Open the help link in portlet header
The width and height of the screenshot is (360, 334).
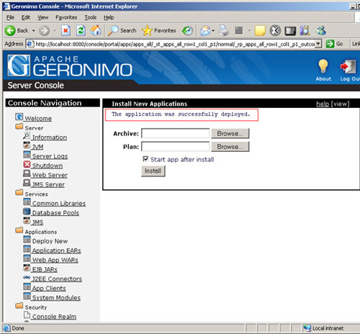coord(323,104)
